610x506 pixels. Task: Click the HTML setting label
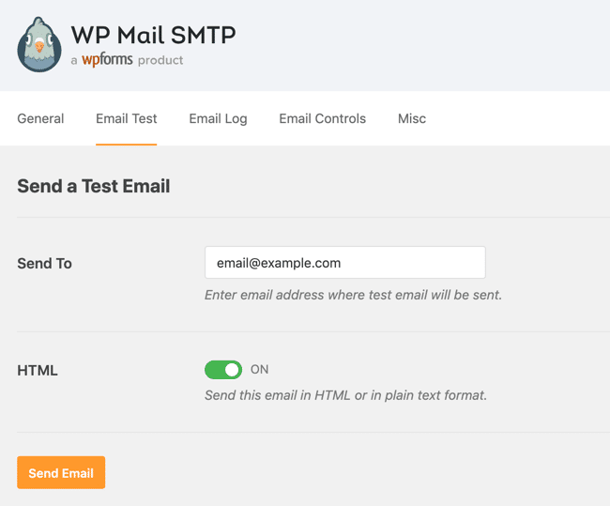click(x=38, y=370)
